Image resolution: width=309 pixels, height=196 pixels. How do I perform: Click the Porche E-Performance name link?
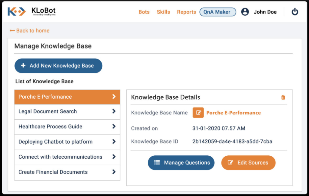coord(233,113)
